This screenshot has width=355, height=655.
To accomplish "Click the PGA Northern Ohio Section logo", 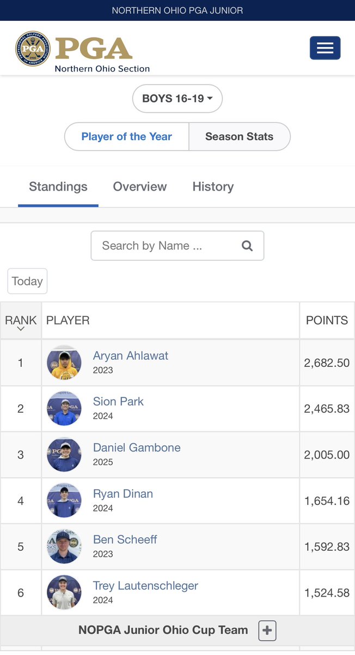I will coord(82,52).
